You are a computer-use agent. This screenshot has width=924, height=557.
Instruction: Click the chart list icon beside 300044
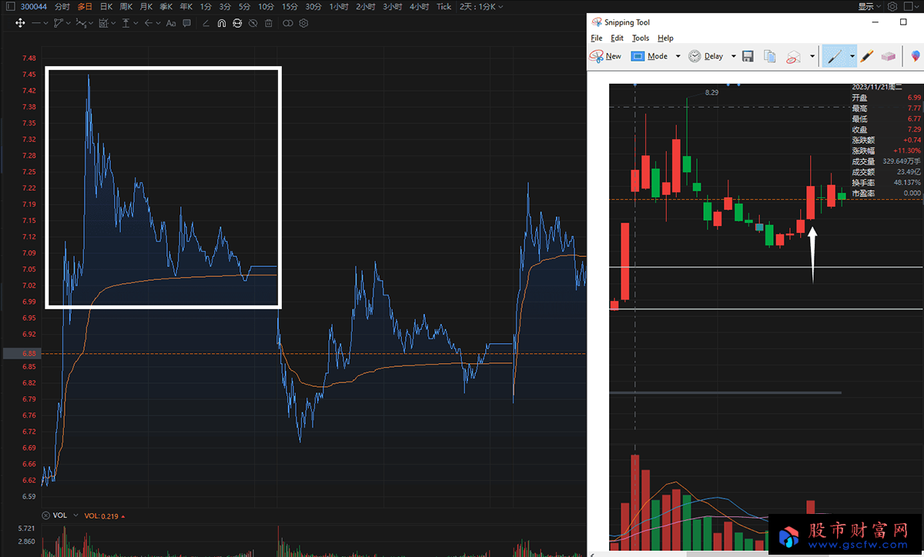coord(9,6)
